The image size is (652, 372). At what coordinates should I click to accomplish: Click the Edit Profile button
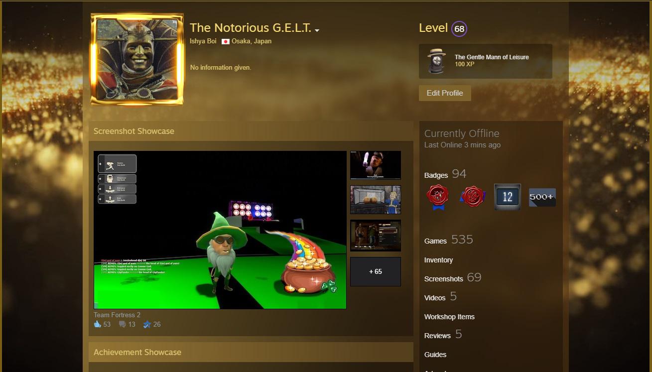pos(445,93)
